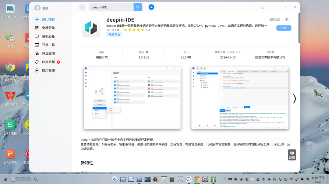Open the app store hamburger menu
The height and width of the screenshot is (184, 329).
click(x=263, y=7)
